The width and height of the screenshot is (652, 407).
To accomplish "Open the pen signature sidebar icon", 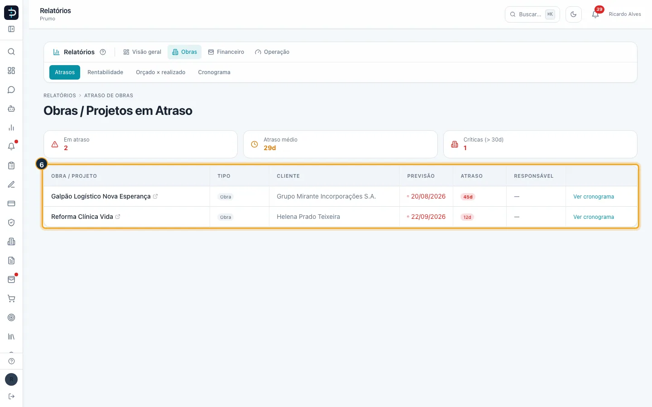I will (11, 185).
